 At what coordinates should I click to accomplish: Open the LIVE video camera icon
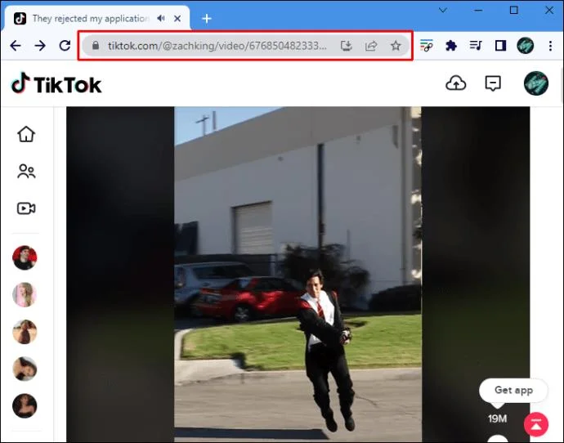(x=26, y=208)
